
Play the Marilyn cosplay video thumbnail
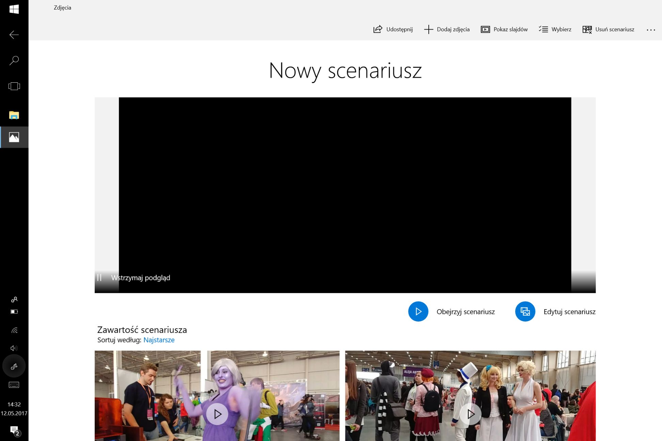[471, 414]
